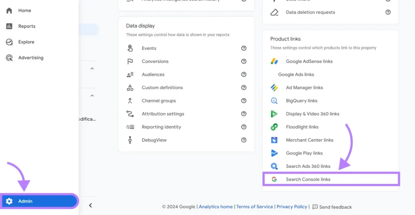Viewport: 415px width, 215px height.
Task: Click the Google Play logo icon
Action: click(274, 153)
